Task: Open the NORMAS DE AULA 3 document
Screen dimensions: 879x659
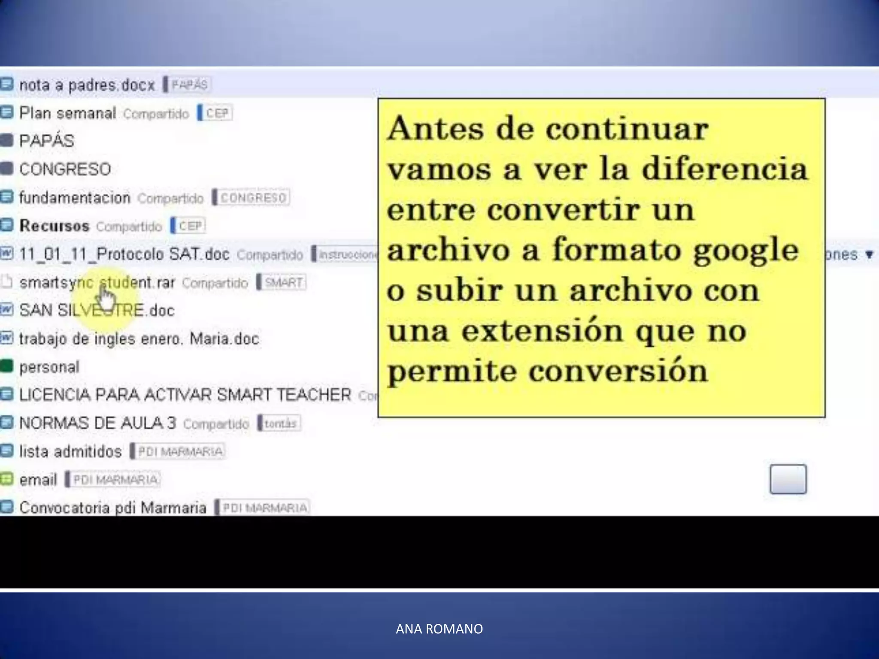Action: point(98,423)
